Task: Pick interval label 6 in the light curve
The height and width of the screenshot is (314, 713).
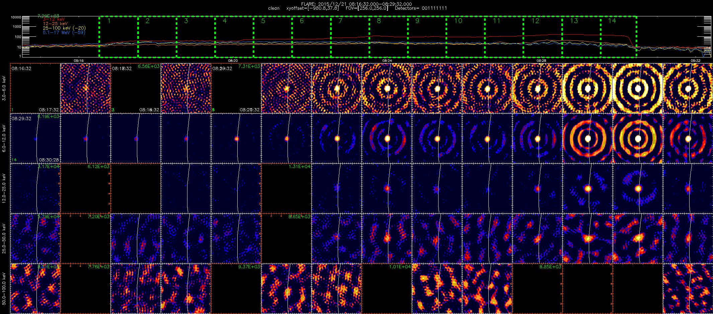Action: click(302, 21)
